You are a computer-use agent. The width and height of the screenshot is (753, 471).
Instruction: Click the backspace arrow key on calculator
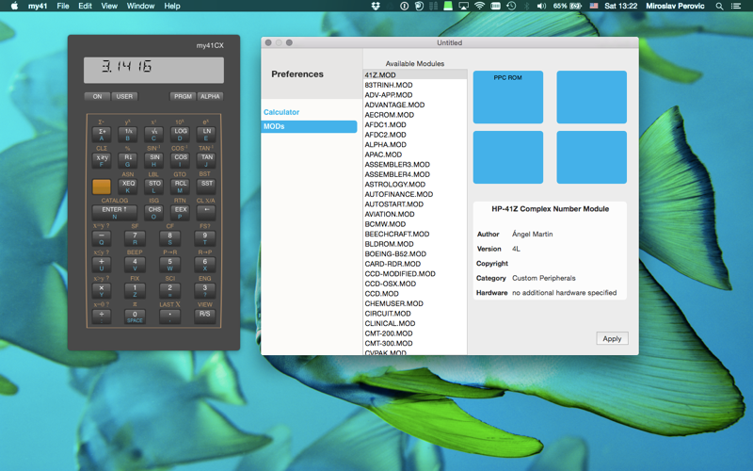click(206, 213)
